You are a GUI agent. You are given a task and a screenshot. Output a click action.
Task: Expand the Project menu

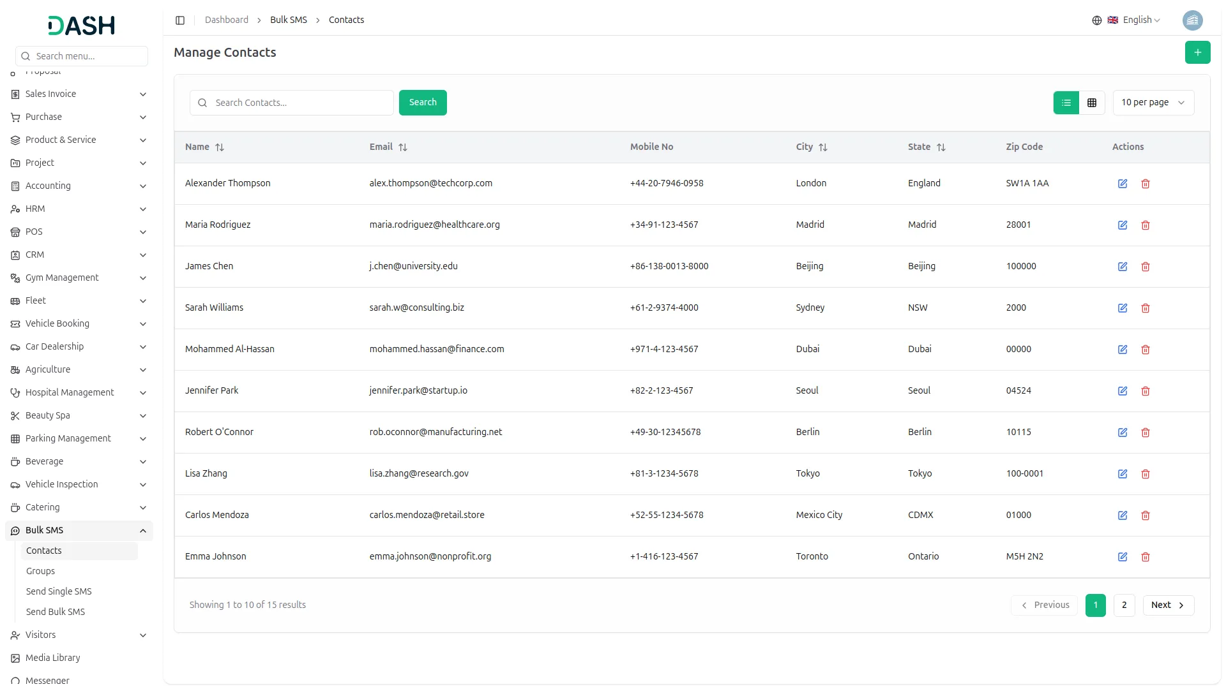tap(79, 163)
